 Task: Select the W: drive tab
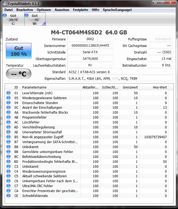pos(35,19)
